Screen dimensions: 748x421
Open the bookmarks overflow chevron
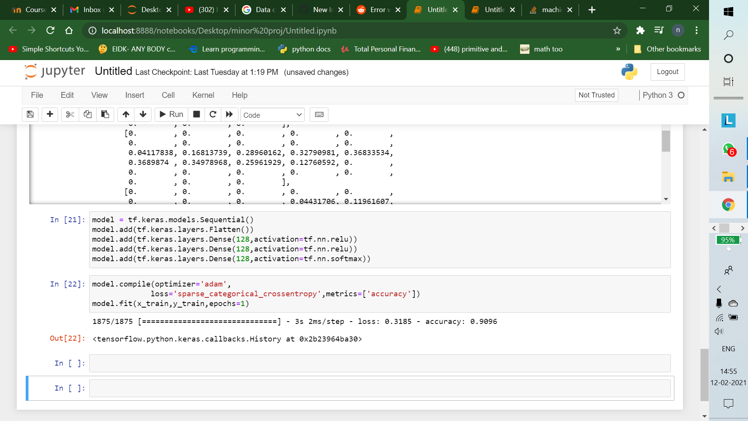point(618,49)
